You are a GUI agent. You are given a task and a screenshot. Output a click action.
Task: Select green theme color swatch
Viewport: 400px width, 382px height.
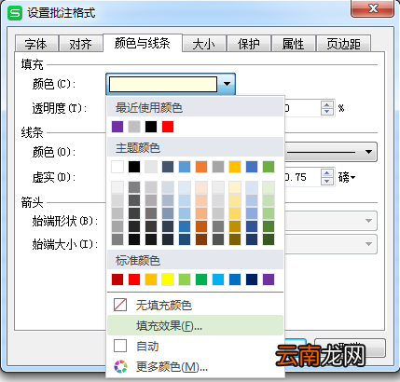click(269, 167)
